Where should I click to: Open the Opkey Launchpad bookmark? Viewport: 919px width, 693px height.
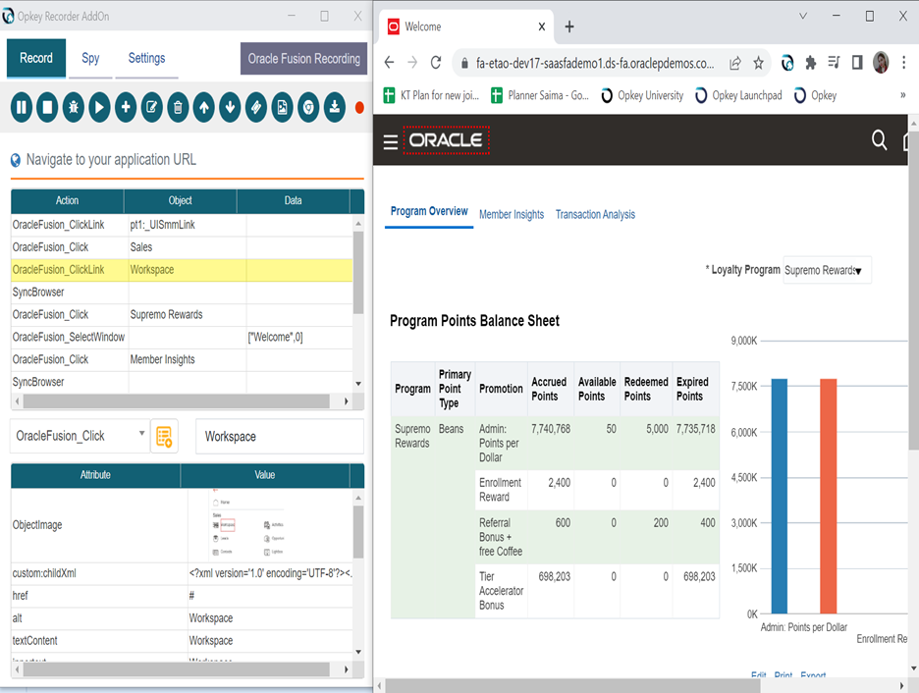[x=738, y=95]
